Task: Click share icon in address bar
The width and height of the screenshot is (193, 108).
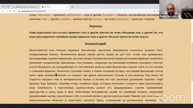Action: [158, 11]
